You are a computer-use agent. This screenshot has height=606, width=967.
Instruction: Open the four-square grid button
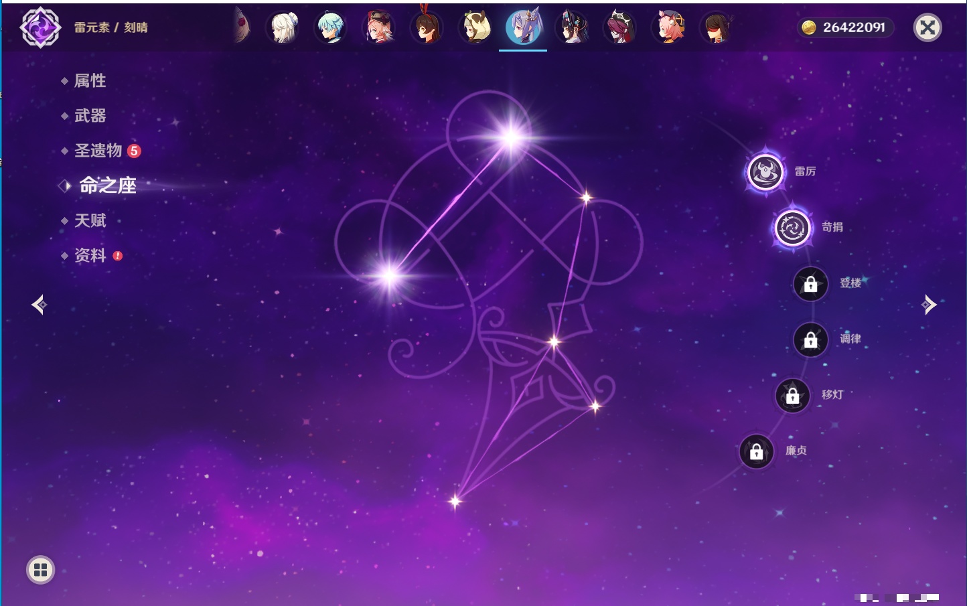40,570
